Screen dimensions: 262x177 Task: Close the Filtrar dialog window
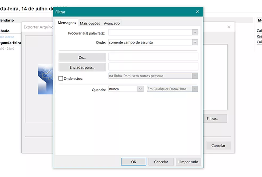(197, 12)
